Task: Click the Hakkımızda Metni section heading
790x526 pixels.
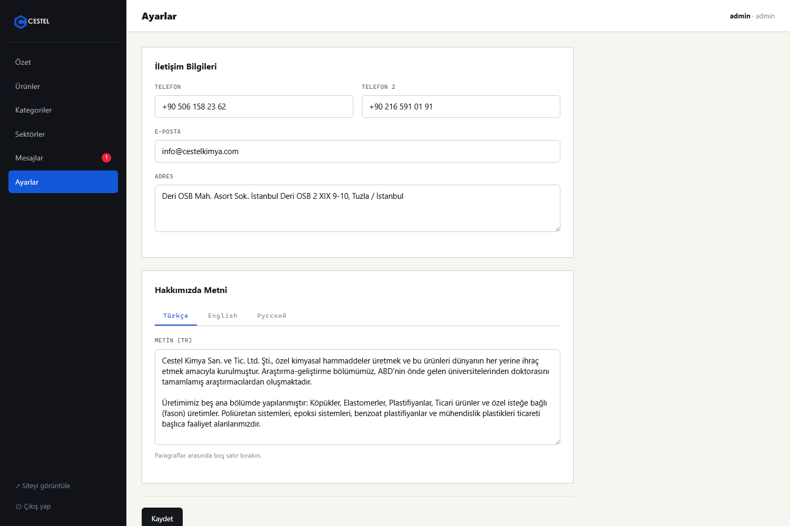Action: (191, 290)
